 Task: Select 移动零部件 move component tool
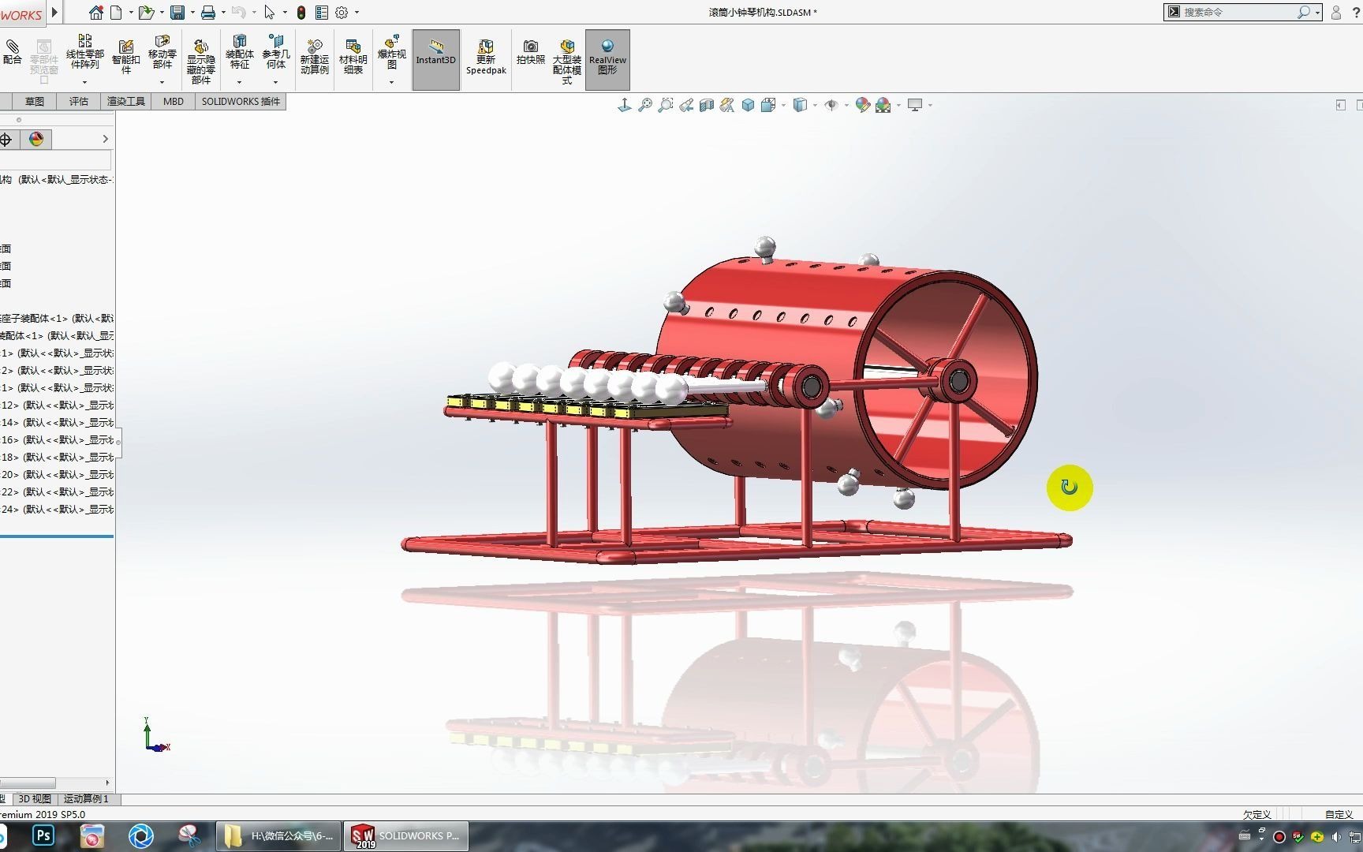[162, 52]
